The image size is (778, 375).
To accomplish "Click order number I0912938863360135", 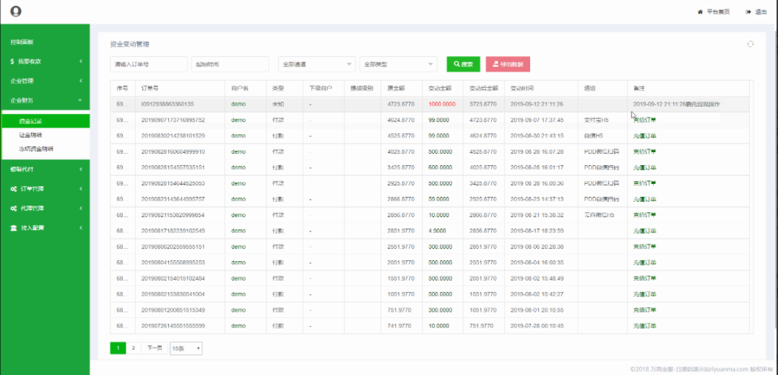I will click(167, 104).
